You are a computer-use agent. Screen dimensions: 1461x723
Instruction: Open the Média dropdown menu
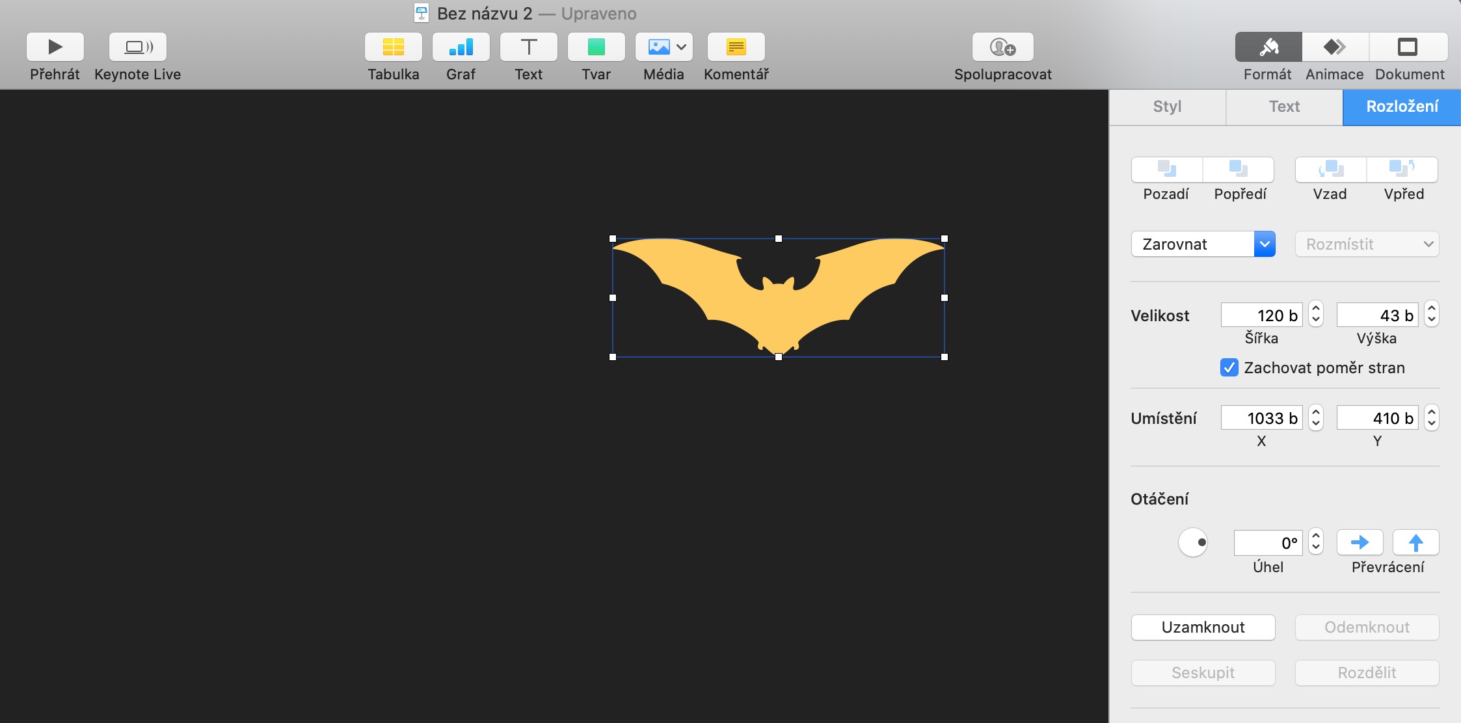point(664,47)
